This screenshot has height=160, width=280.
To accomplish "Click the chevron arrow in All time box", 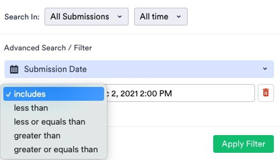I will pos(179,17).
